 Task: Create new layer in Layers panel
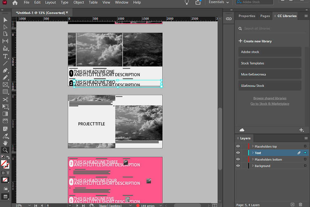tap(293, 204)
